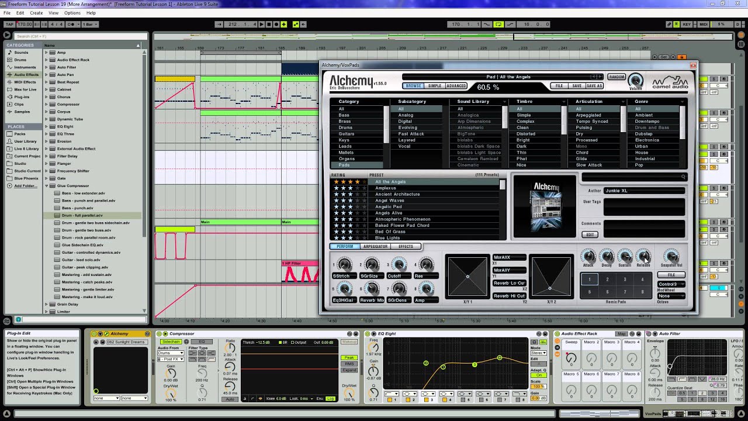Toggle EQ Eight band 5 activator
This screenshot has width=748, height=421.
point(463,400)
